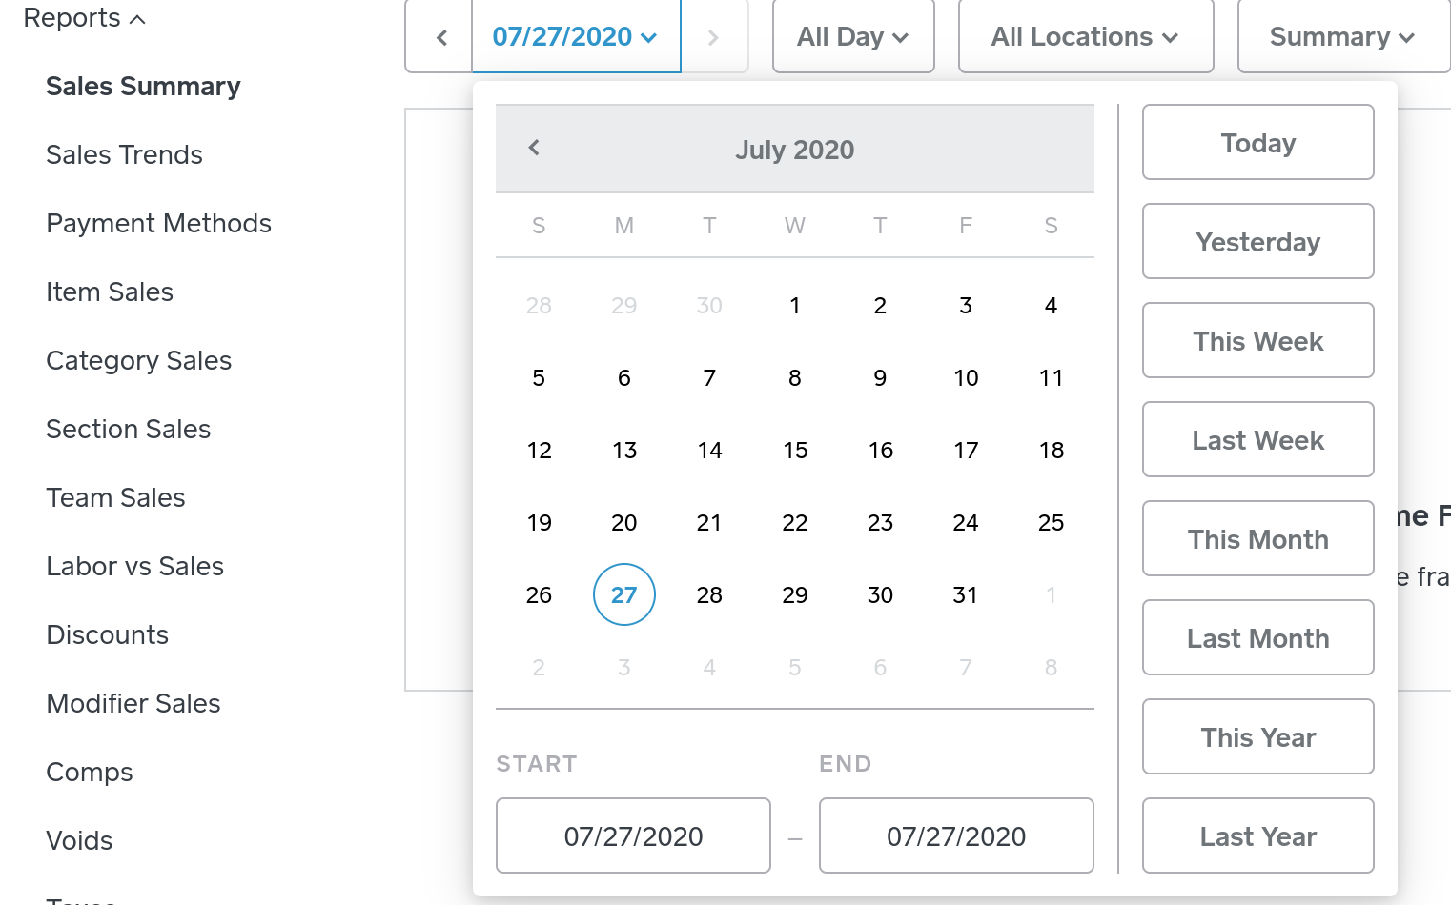The height and width of the screenshot is (905, 1451).
Task: Click the END date input field
Action: (x=956, y=836)
